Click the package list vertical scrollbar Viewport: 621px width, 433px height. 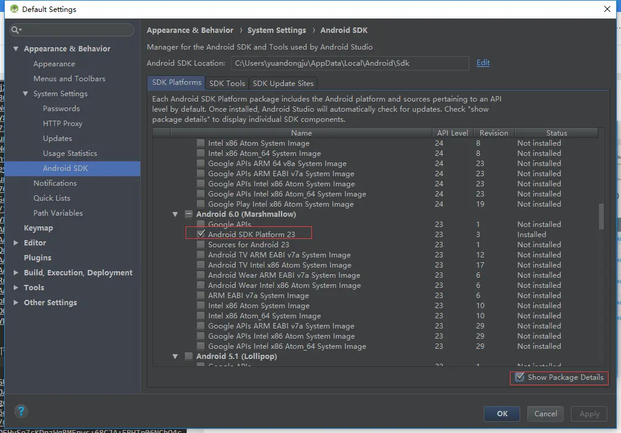click(x=601, y=216)
